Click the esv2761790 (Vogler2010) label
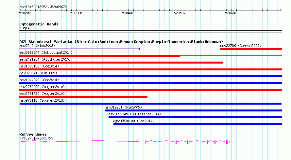This screenshot has width=291, height=160. point(42,94)
